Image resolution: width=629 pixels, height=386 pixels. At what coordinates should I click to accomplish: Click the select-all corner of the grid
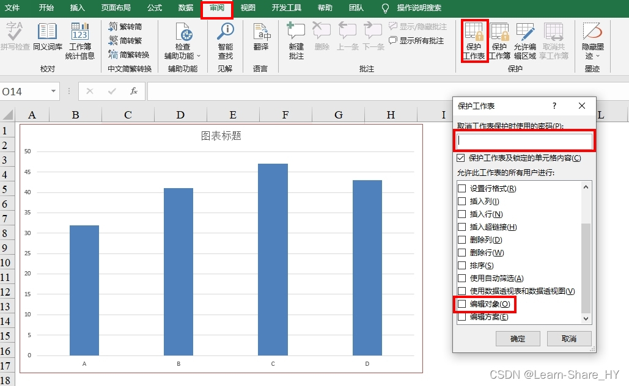coord(7,115)
